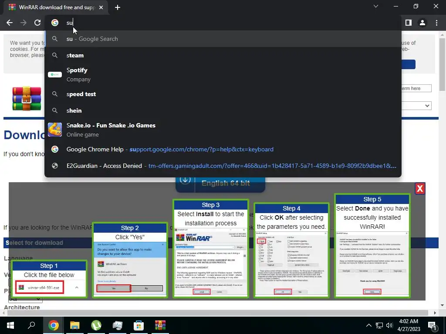The image size is (446, 334).
Task: Open a new tab with plus button
Action: [118, 7]
